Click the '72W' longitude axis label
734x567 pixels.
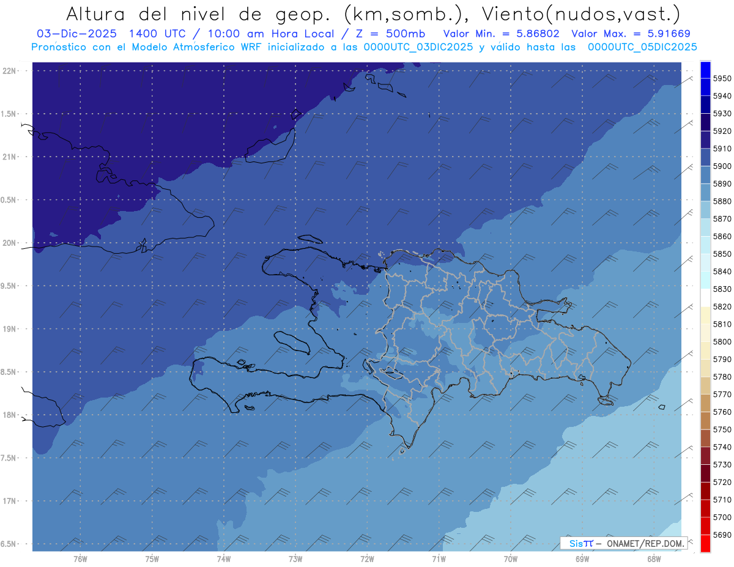click(x=367, y=559)
